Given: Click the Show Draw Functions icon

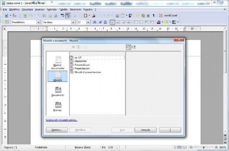Looking at the screenshot, I should tap(130, 16).
